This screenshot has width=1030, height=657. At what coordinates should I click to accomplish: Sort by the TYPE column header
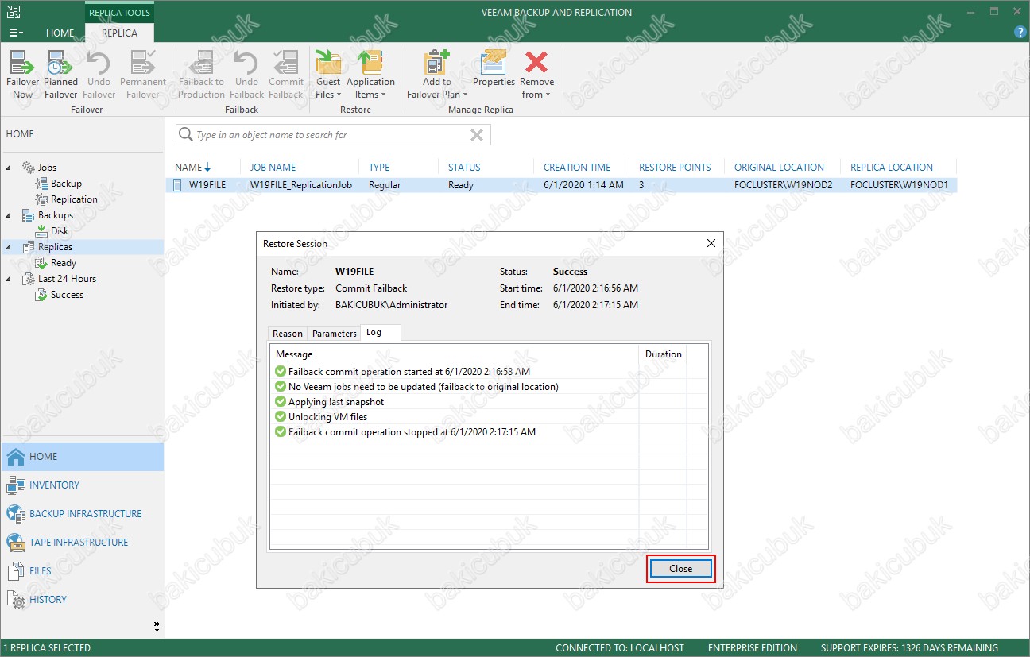coord(379,167)
